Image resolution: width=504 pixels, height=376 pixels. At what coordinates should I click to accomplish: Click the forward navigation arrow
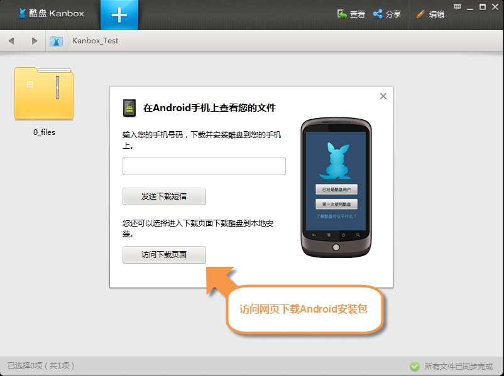(x=33, y=40)
